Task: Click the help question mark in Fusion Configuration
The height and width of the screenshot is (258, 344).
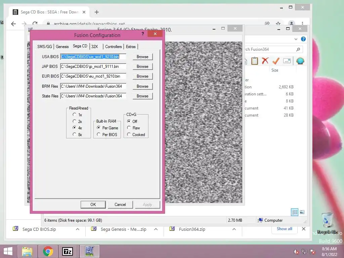Action: pos(143,34)
